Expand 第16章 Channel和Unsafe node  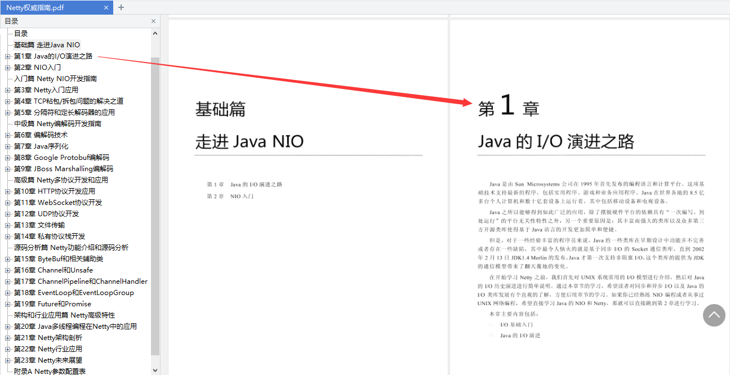click(7, 270)
